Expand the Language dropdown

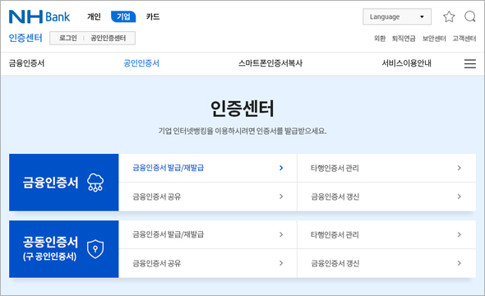tap(397, 16)
